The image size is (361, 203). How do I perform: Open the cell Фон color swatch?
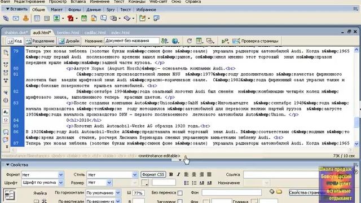click(x=206, y=201)
